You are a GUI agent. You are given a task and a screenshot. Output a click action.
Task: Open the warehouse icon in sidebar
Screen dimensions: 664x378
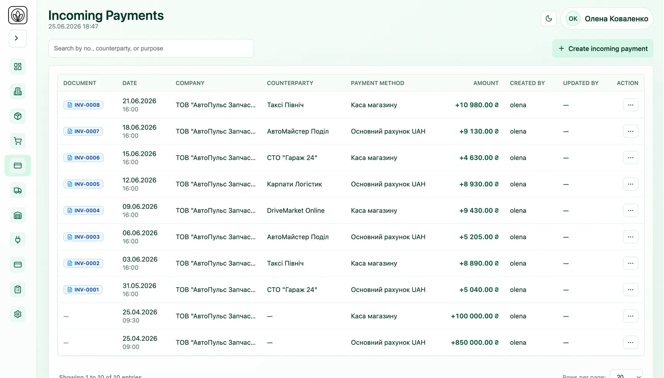[18, 215]
